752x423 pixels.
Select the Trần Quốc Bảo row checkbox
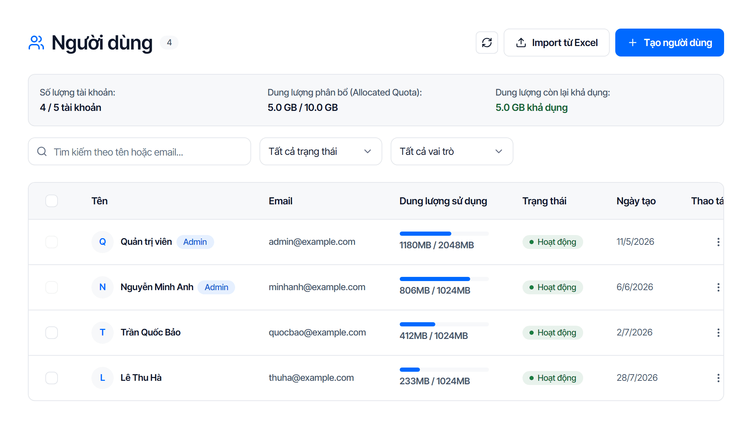click(x=52, y=333)
